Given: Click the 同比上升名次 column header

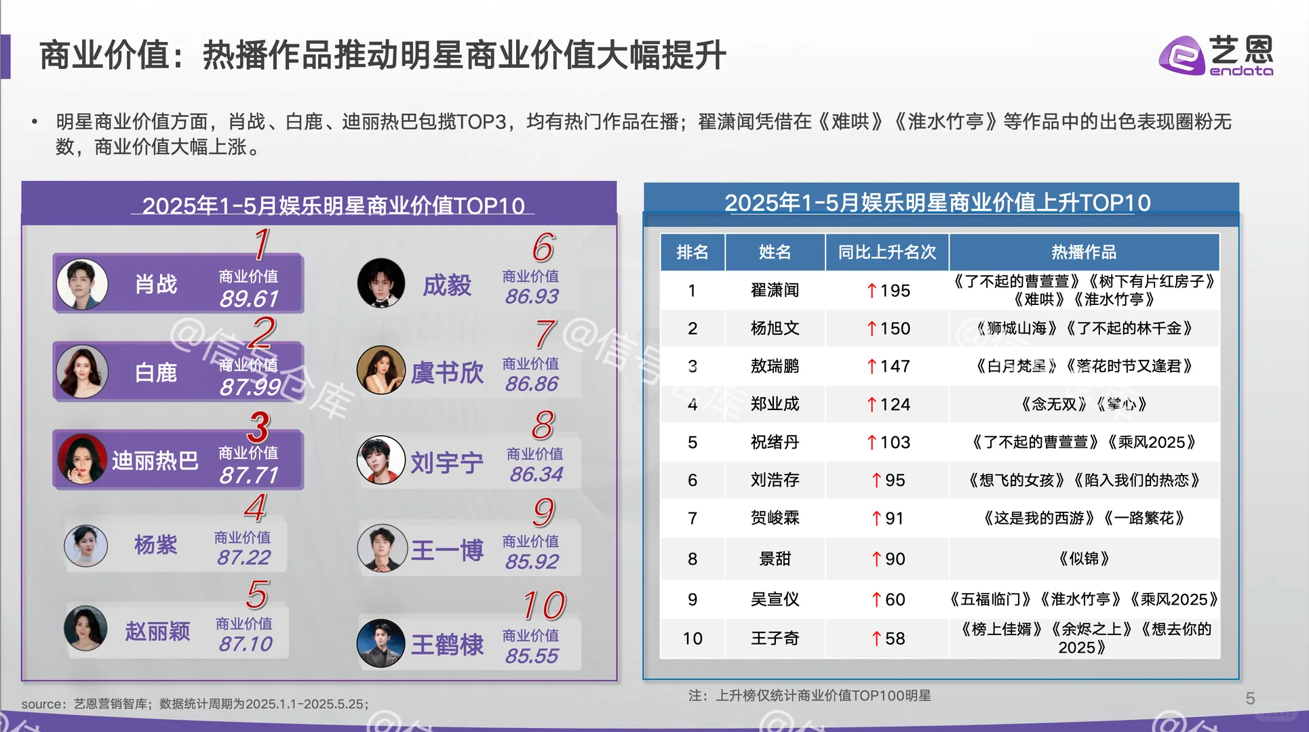Looking at the screenshot, I should click(886, 252).
